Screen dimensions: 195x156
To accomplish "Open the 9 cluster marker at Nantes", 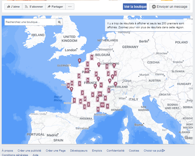I will [x=68, y=86].
